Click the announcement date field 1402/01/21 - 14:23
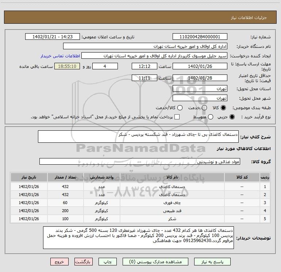 point(53,37)
